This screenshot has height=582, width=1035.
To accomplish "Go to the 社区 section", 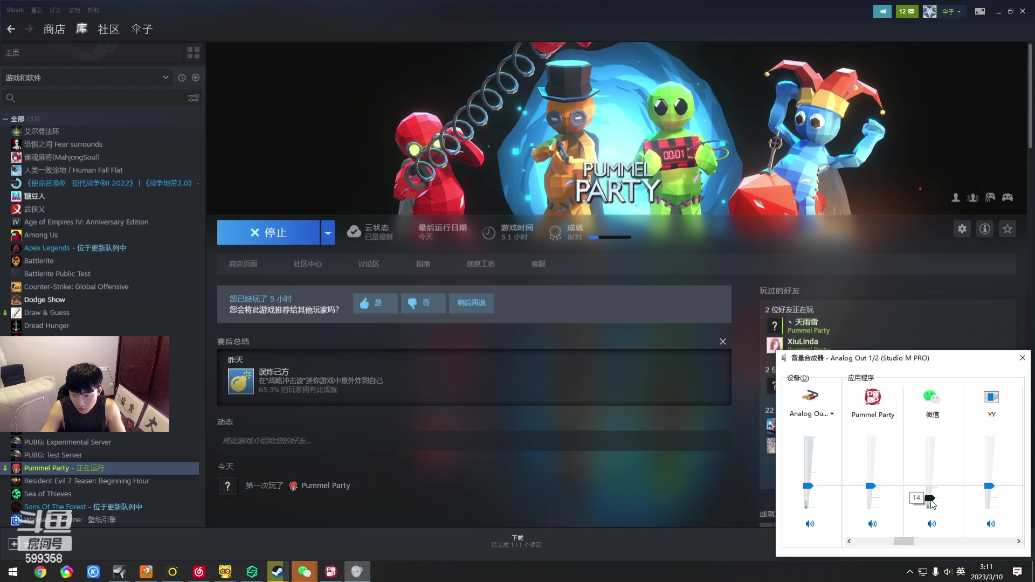I will [x=109, y=29].
